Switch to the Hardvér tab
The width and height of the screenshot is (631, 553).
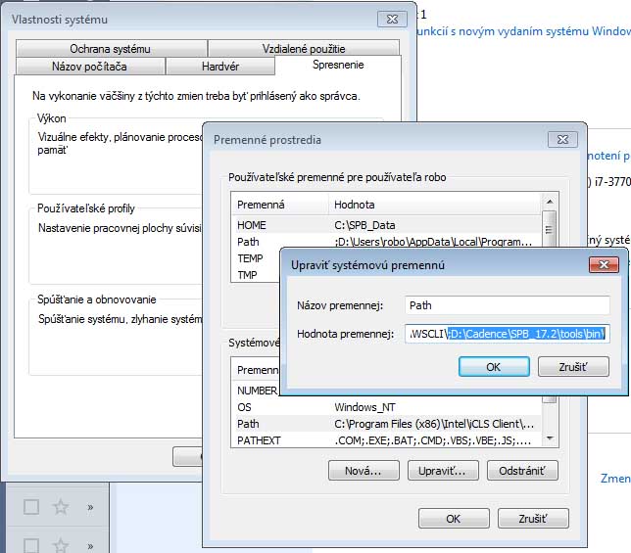[x=219, y=67]
